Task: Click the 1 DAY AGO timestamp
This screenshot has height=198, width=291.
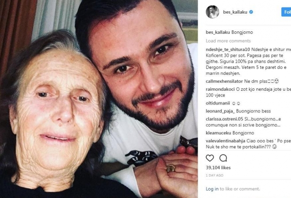Action: tap(214, 175)
